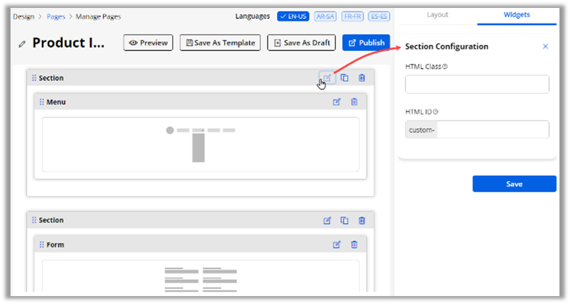Remove the Form widget with its trash icon
The width and height of the screenshot is (570, 304).
[x=354, y=244]
